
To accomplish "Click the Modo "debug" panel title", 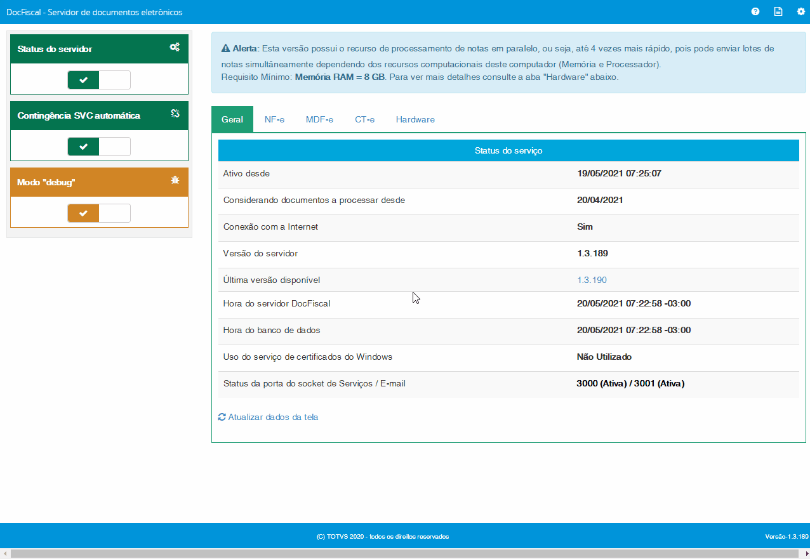I will pyautogui.click(x=46, y=182).
